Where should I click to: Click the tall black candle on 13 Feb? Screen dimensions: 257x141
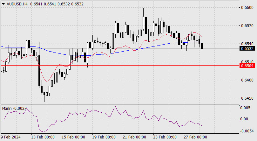click(39, 71)
